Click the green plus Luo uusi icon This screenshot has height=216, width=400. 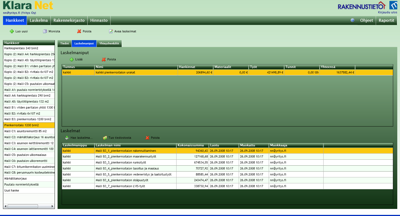click(12, 31)
